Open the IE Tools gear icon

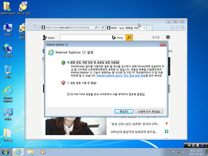click(x=183, y=27)
